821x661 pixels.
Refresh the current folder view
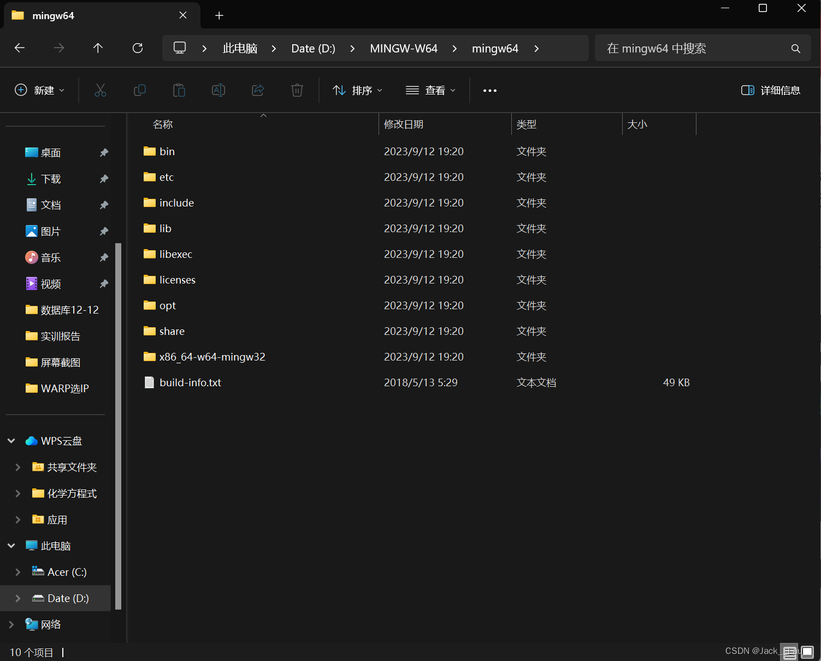[x=138, y=48]
